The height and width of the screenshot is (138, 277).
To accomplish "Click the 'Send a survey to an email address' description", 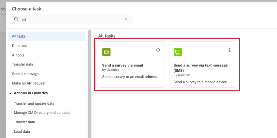I will (x=130, y=77).
